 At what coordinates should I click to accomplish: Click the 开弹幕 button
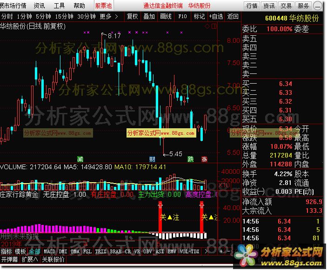[10, 259]
